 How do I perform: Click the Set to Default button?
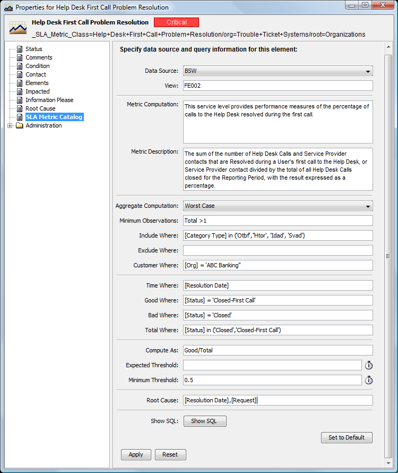[347, 438]
